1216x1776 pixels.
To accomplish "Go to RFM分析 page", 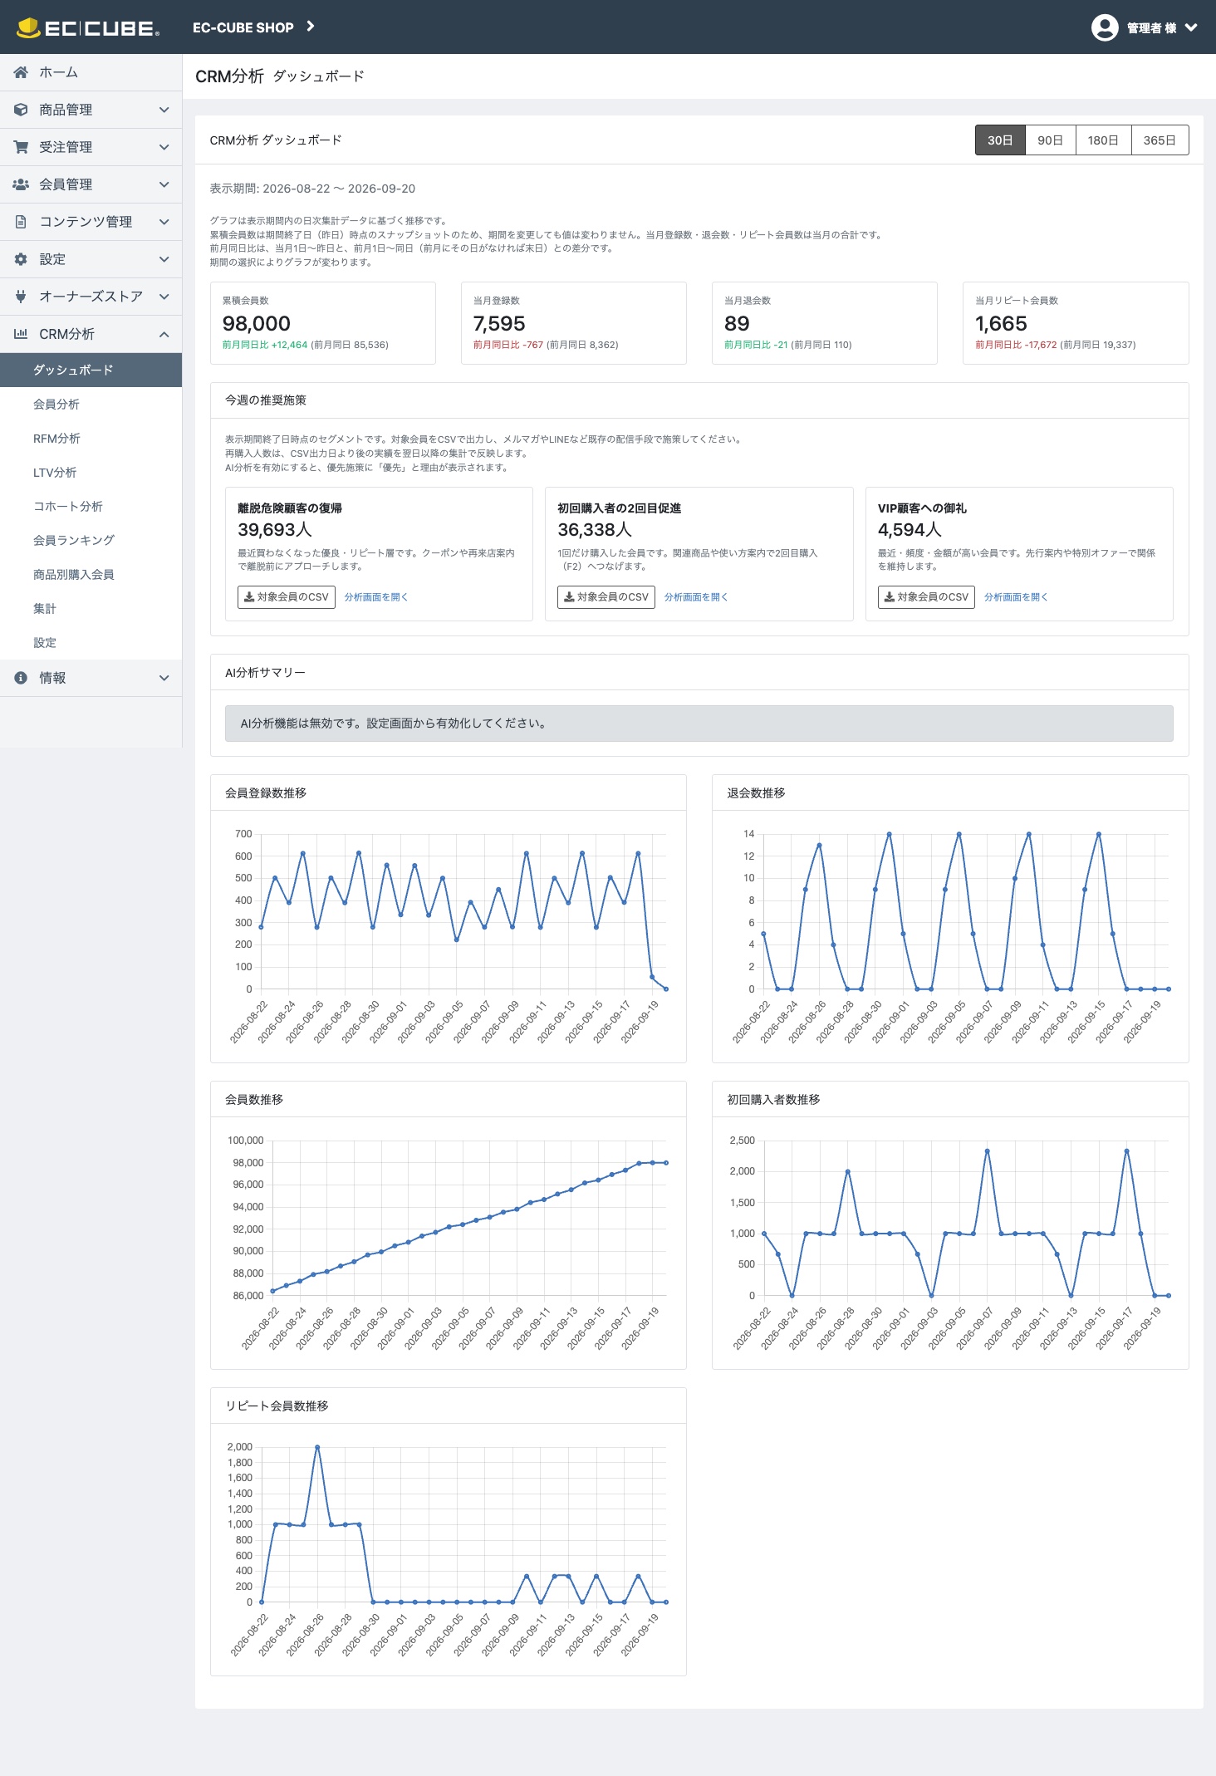I will click(x=91, y=438).
